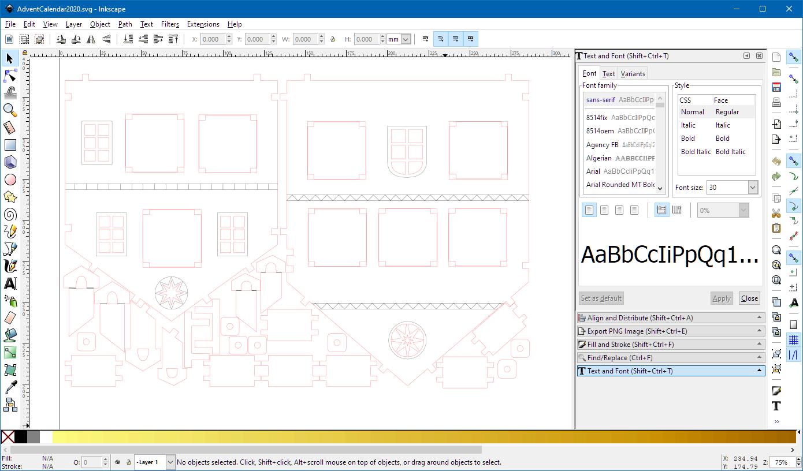Select the Spiral tool
Viewport: 803px width, 471px height.
click(10, 215)
